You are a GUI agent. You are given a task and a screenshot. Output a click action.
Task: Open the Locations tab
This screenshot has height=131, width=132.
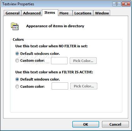pyautogui.click(x=83, y=13)
